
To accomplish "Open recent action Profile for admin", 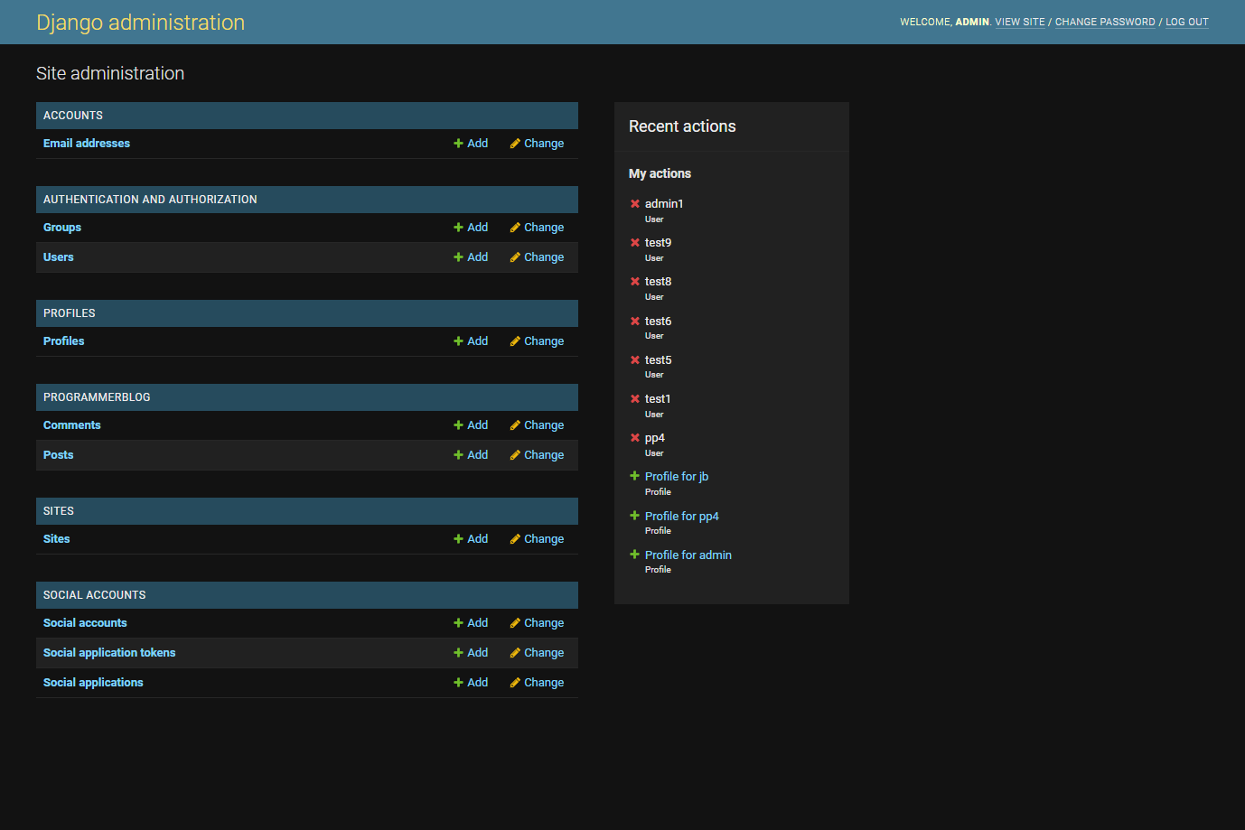I will pos(688,555).
